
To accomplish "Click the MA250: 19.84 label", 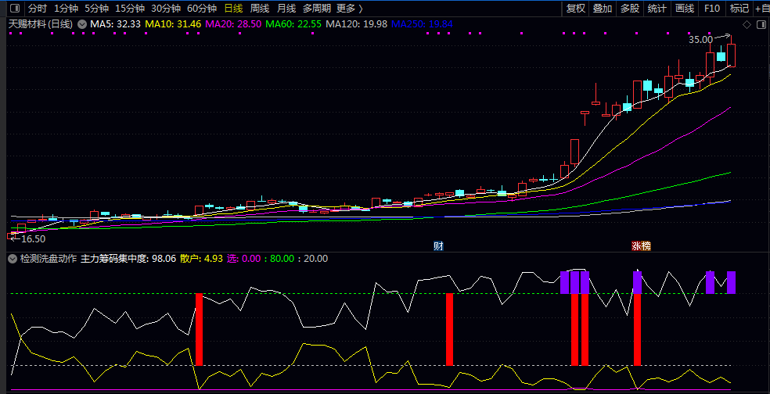I will point(422,24).
